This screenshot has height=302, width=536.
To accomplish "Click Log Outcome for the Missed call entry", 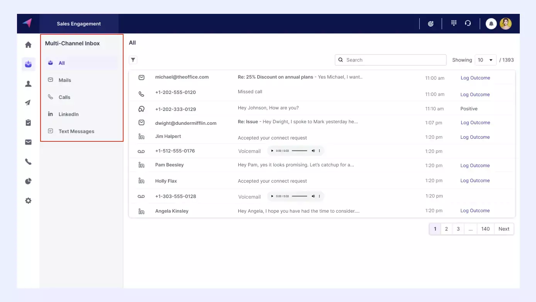I will [x=475, y=94].
